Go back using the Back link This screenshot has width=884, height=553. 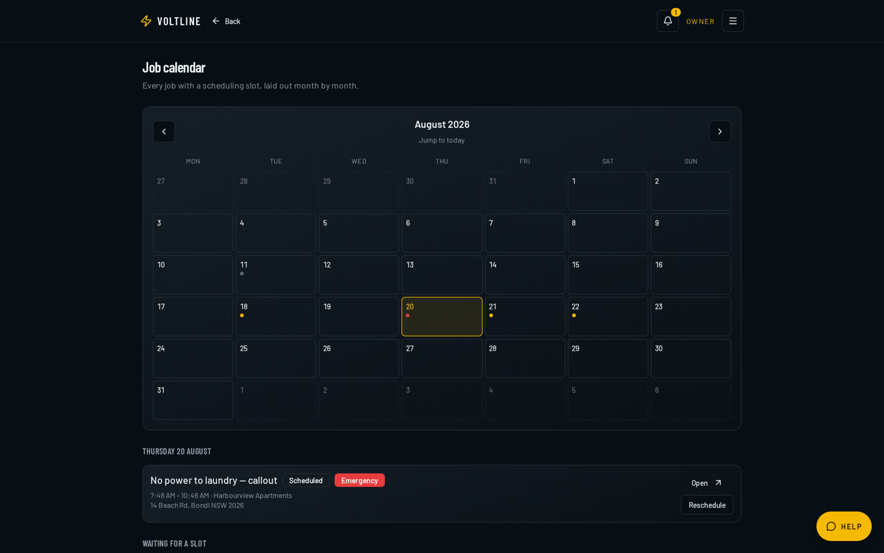226,21
